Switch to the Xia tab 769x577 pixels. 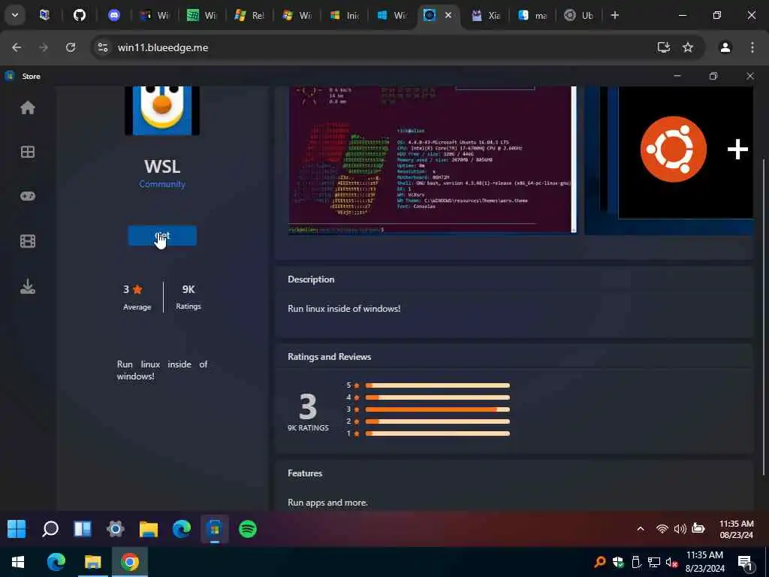[x=486, y=15]
